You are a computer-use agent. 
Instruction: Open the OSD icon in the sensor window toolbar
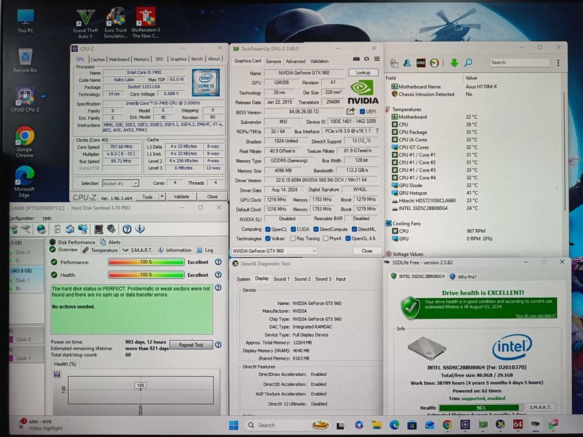pyautogui.click(x=421, y=63)
